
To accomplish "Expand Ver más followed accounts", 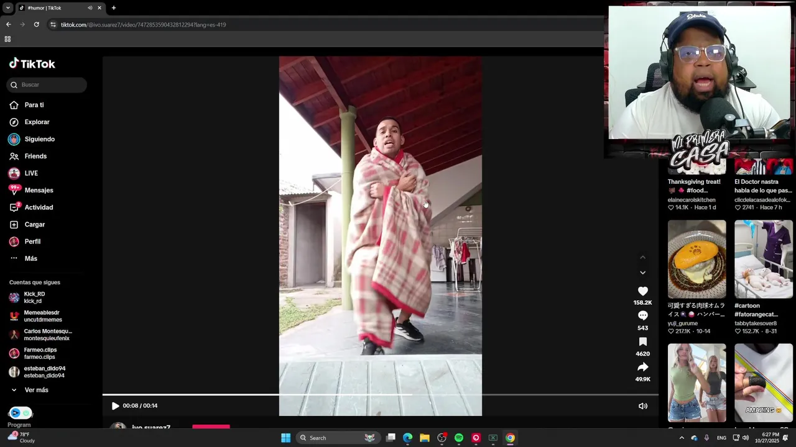I will click(x=30, y=390).
